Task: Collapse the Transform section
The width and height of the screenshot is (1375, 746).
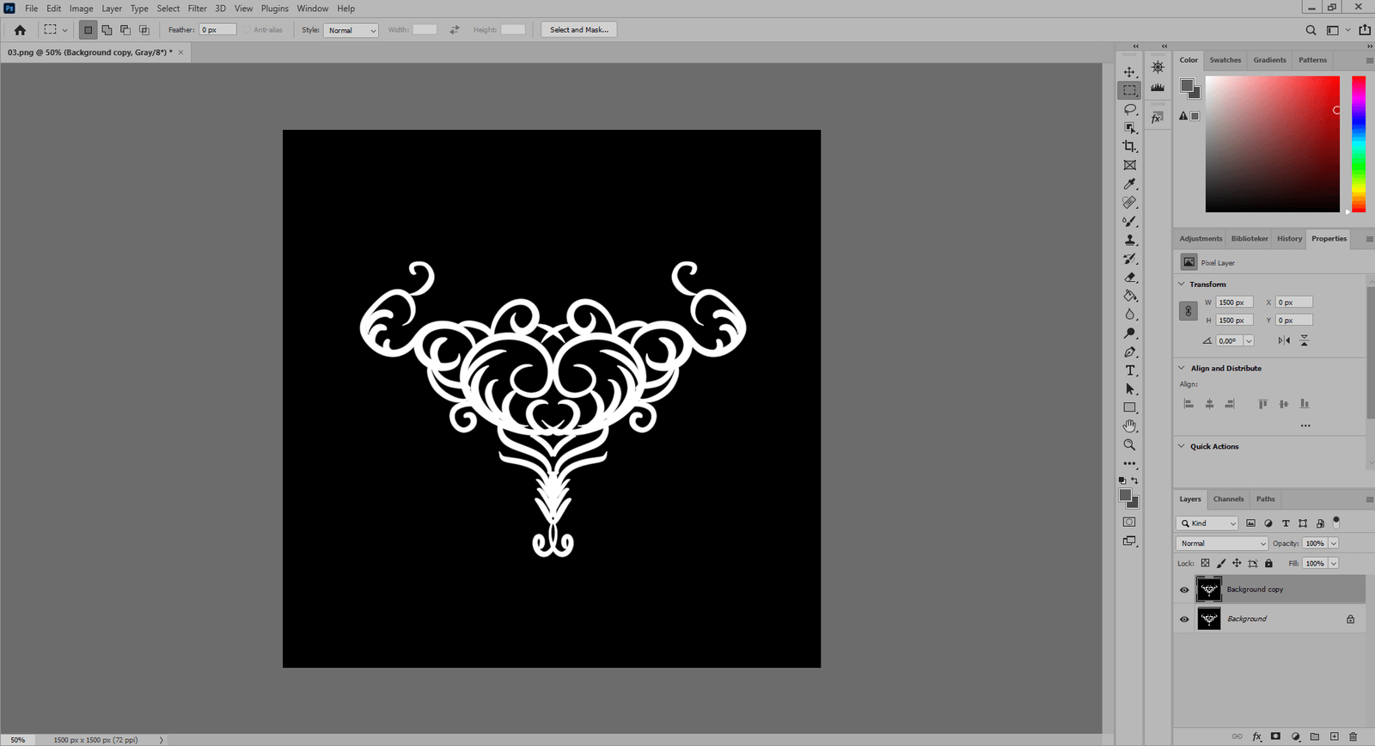Action: pyautogui.click(x=1181, y=284)
